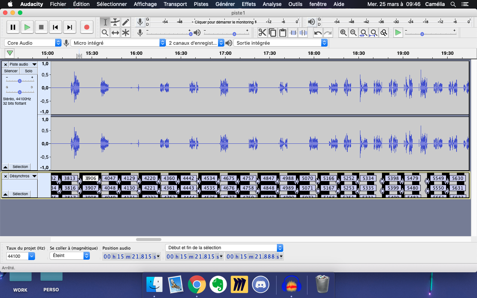
Task: Select the Selection (I-beam) tool
Action: click(105, 22)
